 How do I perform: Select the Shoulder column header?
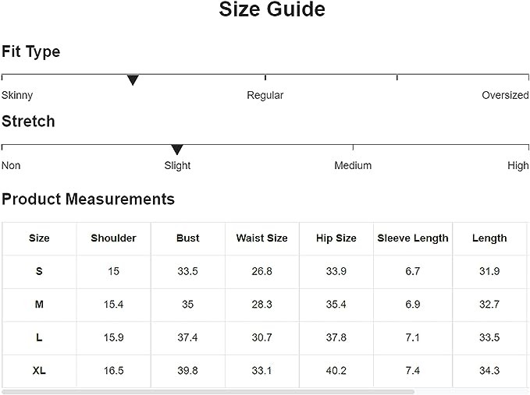click(x=113, y=238)
